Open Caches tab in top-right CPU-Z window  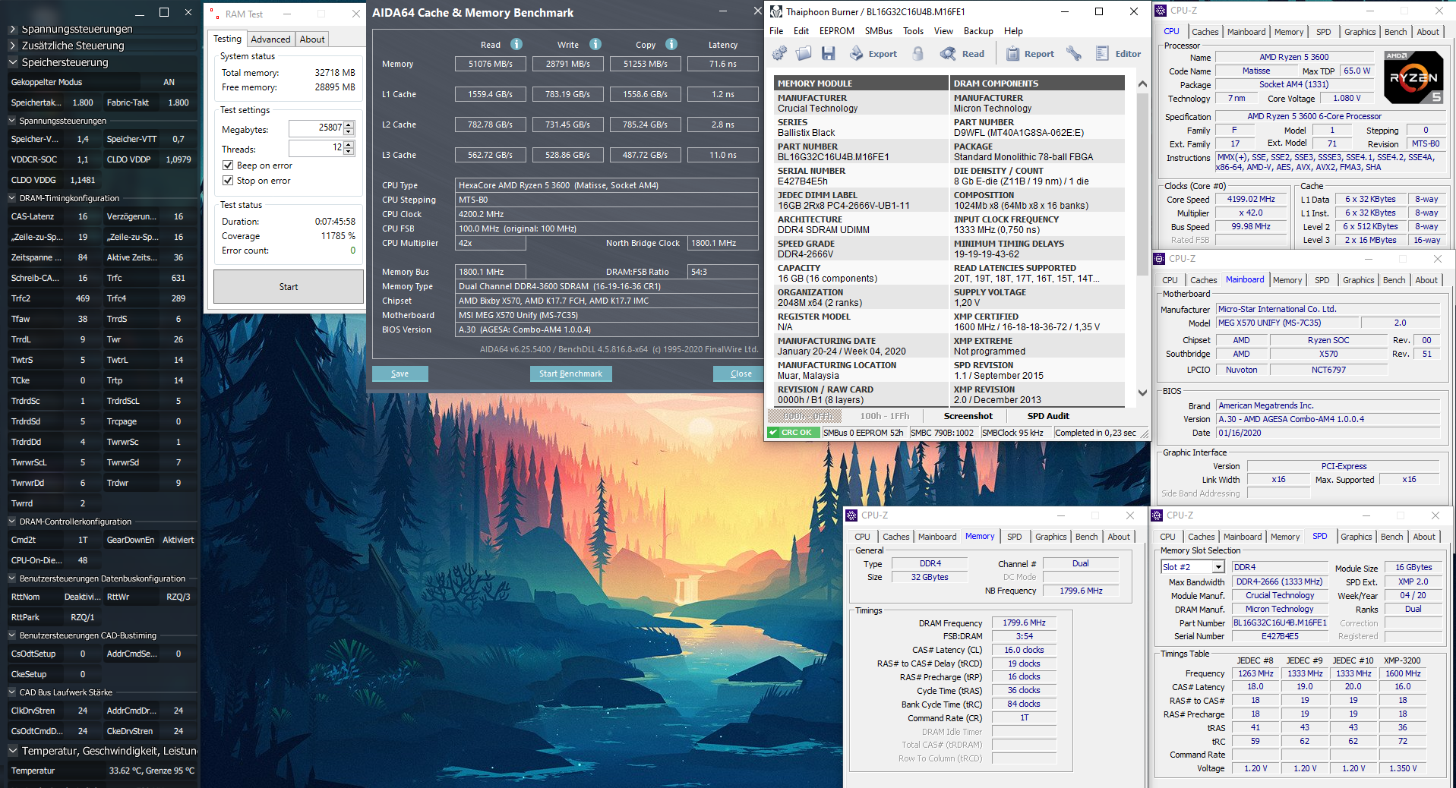(1205, 32)
